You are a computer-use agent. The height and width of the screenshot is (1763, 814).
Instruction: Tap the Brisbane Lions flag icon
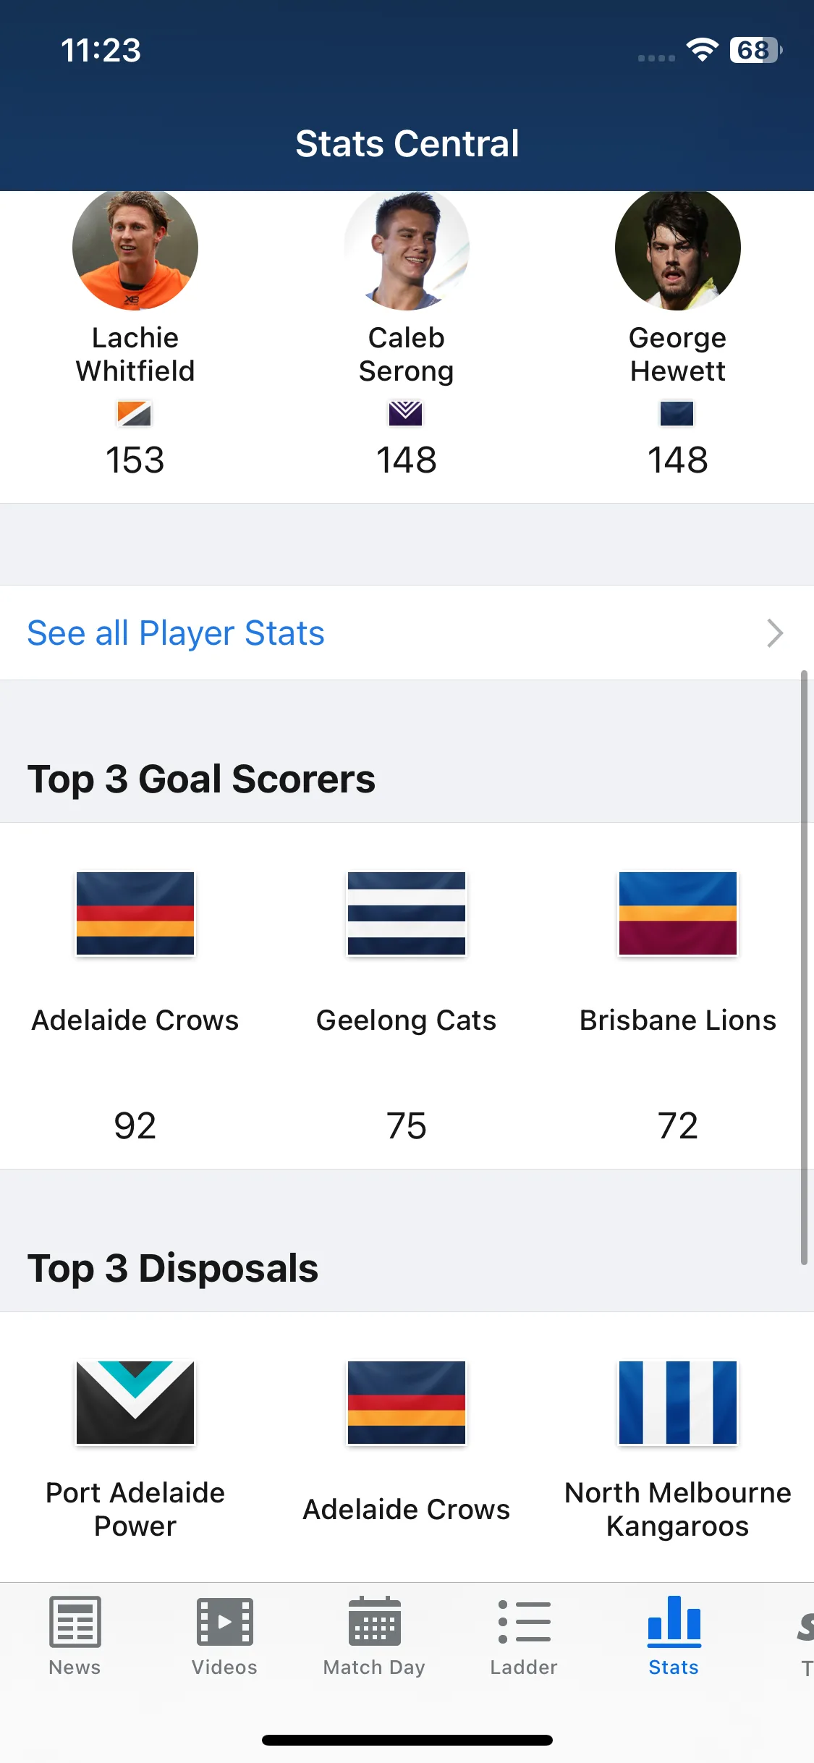678,913
